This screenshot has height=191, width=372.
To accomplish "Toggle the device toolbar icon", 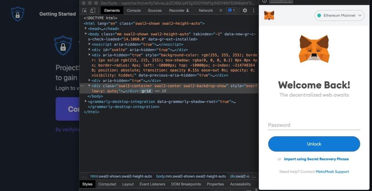I will [x=92, y=11].
